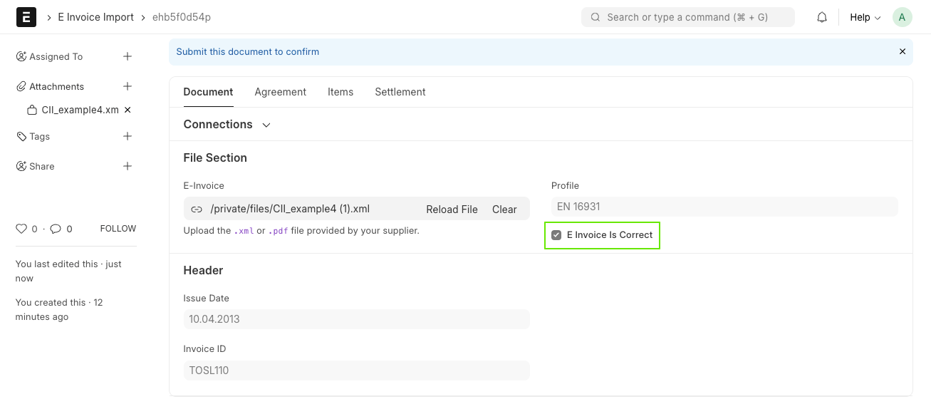The height and width of the screenshot is (409, 931).
Task: Add a file with Attachments plus
Action: coord(128,86)
